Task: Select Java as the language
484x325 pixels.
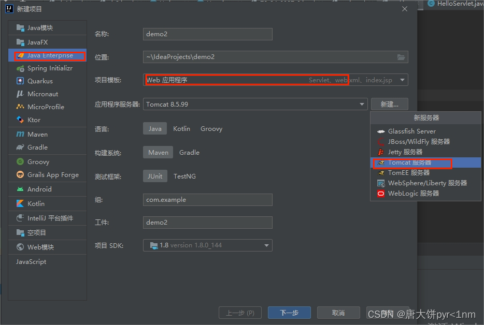Action: [155, 128]
